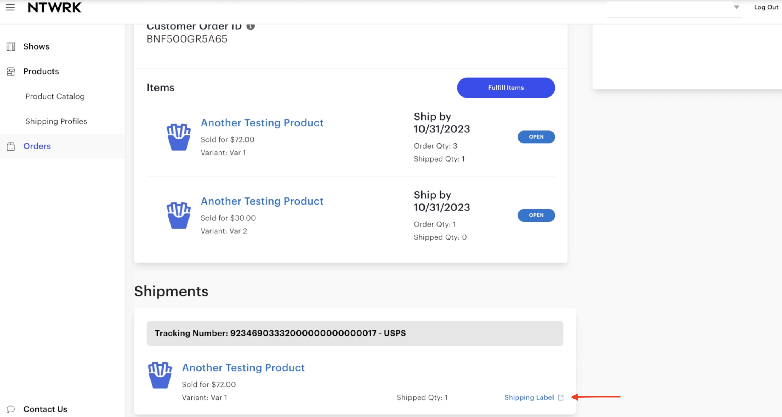This screenshot has width=782, height=417.
Task: Select the Orders calendar icon
Action: click(x=11, y=146)
